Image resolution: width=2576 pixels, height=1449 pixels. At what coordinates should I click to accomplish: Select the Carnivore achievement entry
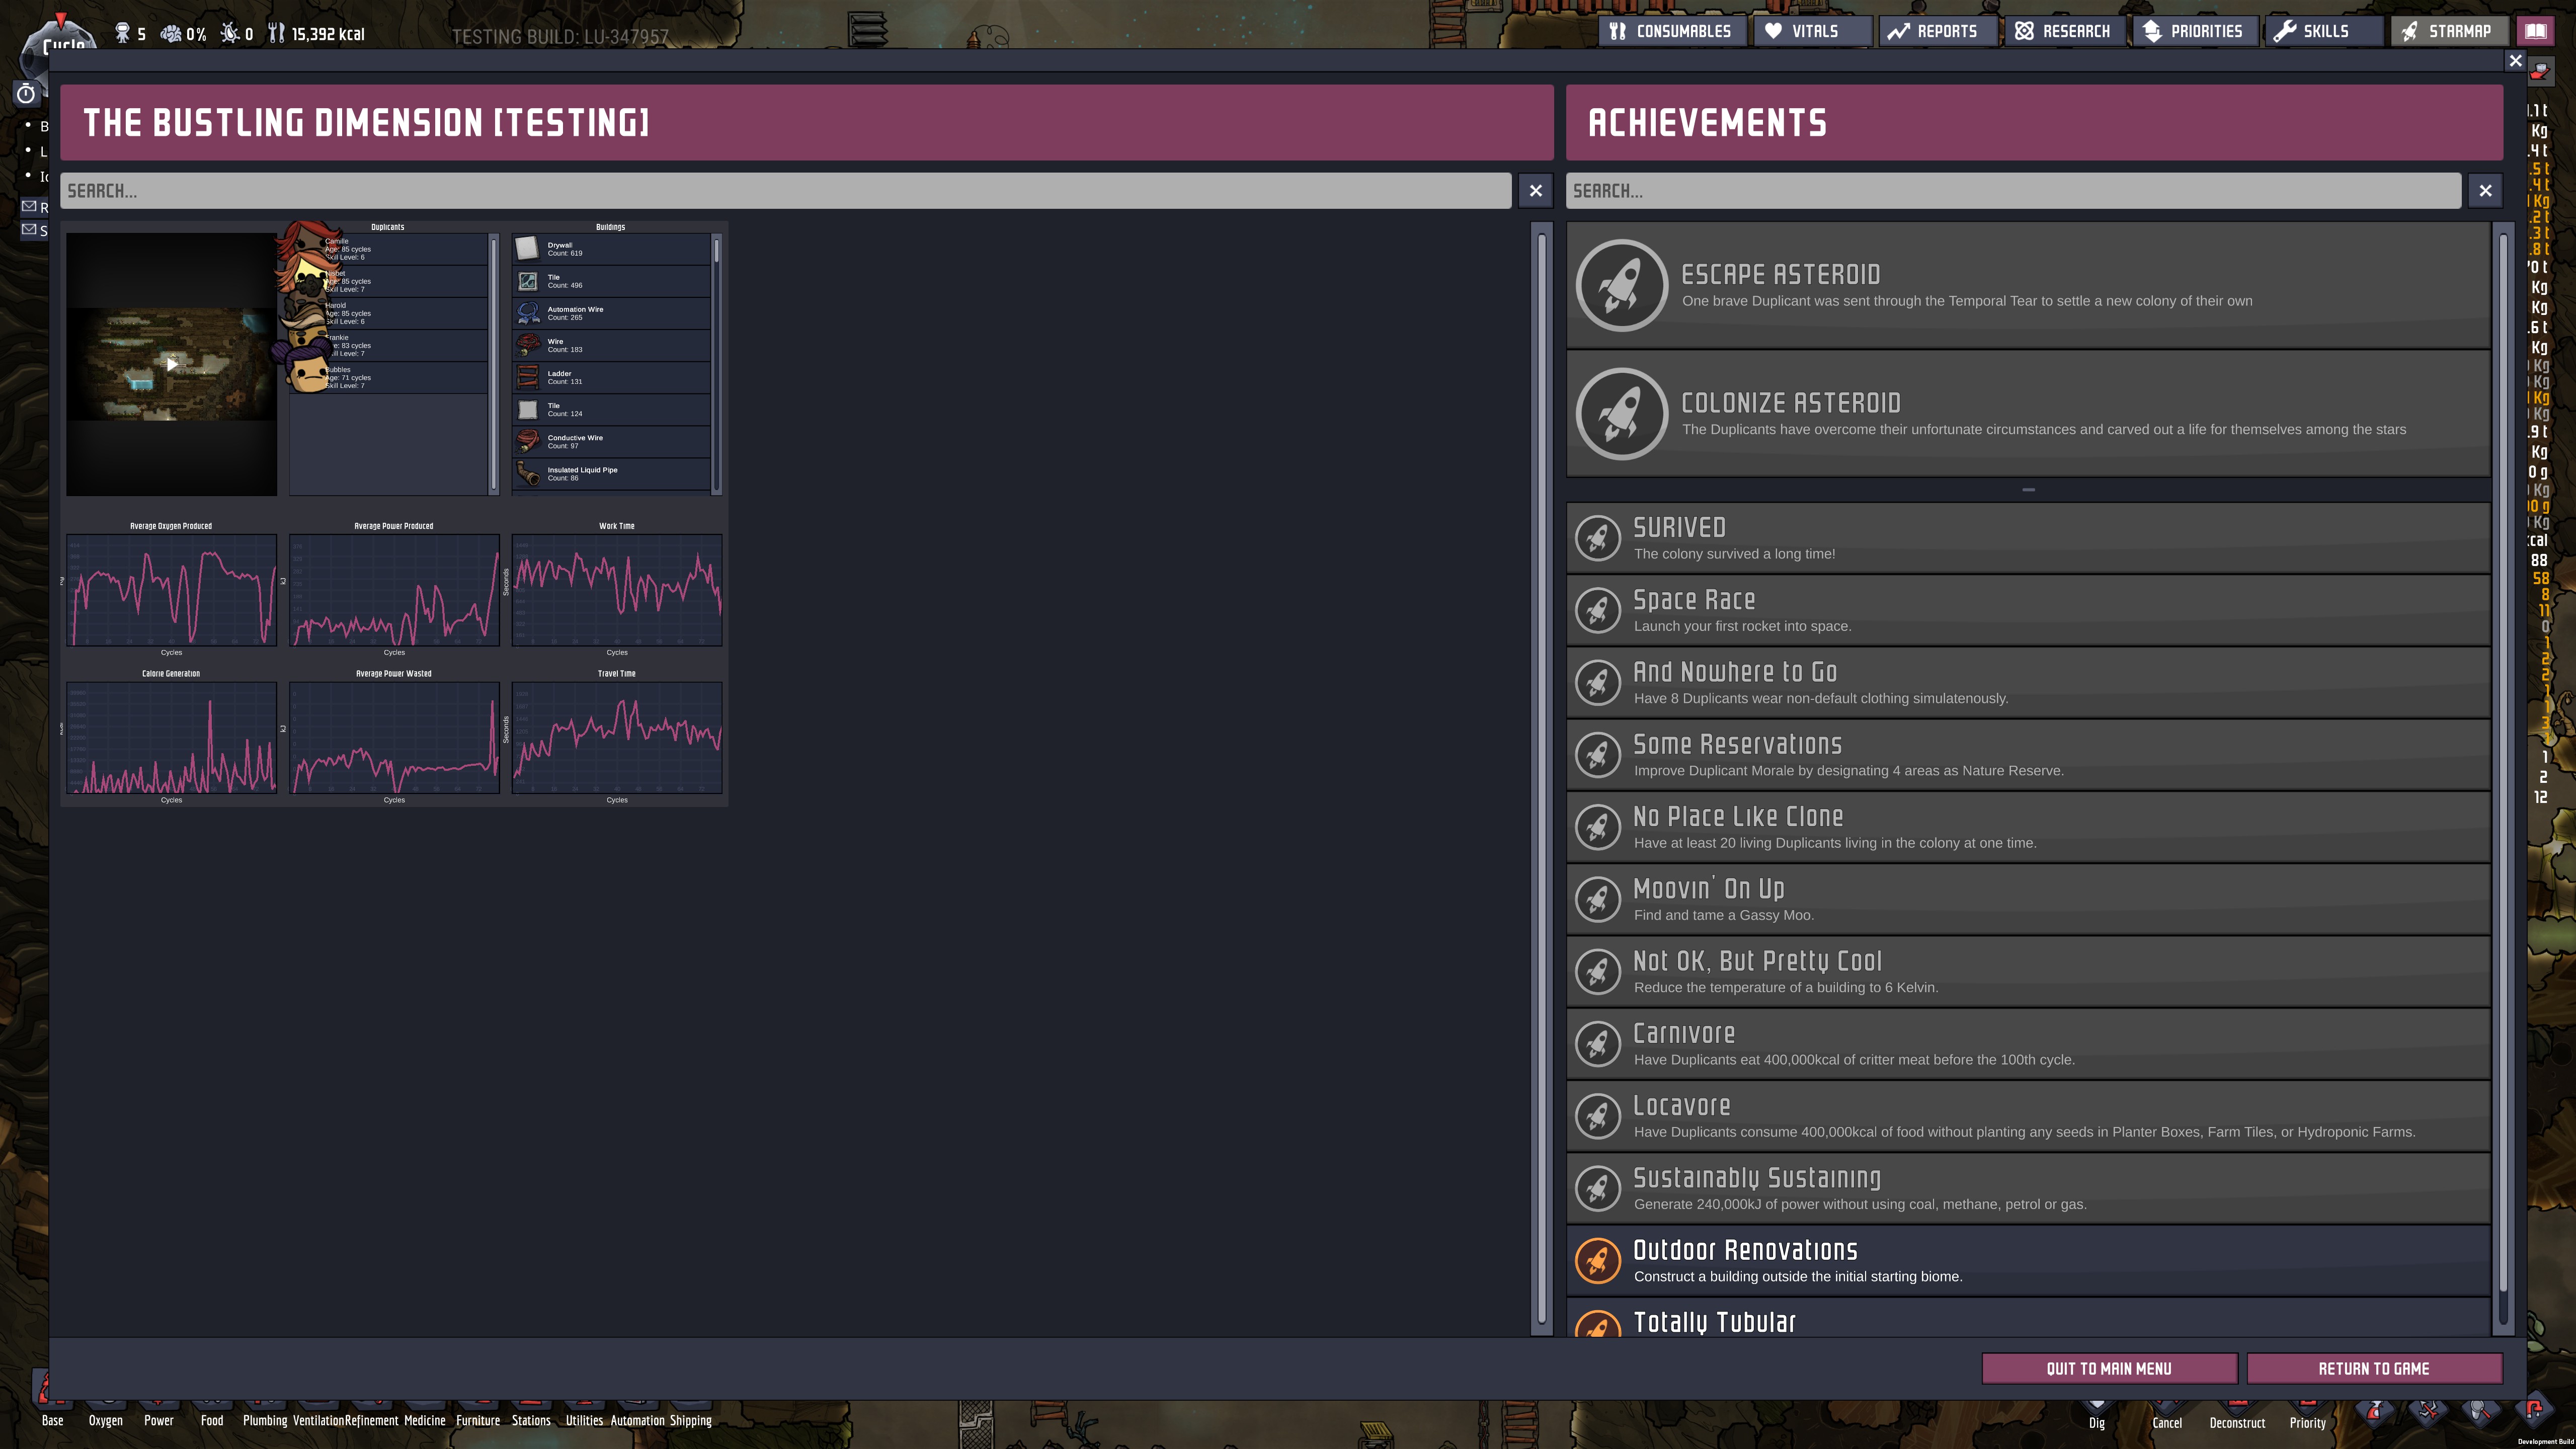click(x=2027, y=1043)
